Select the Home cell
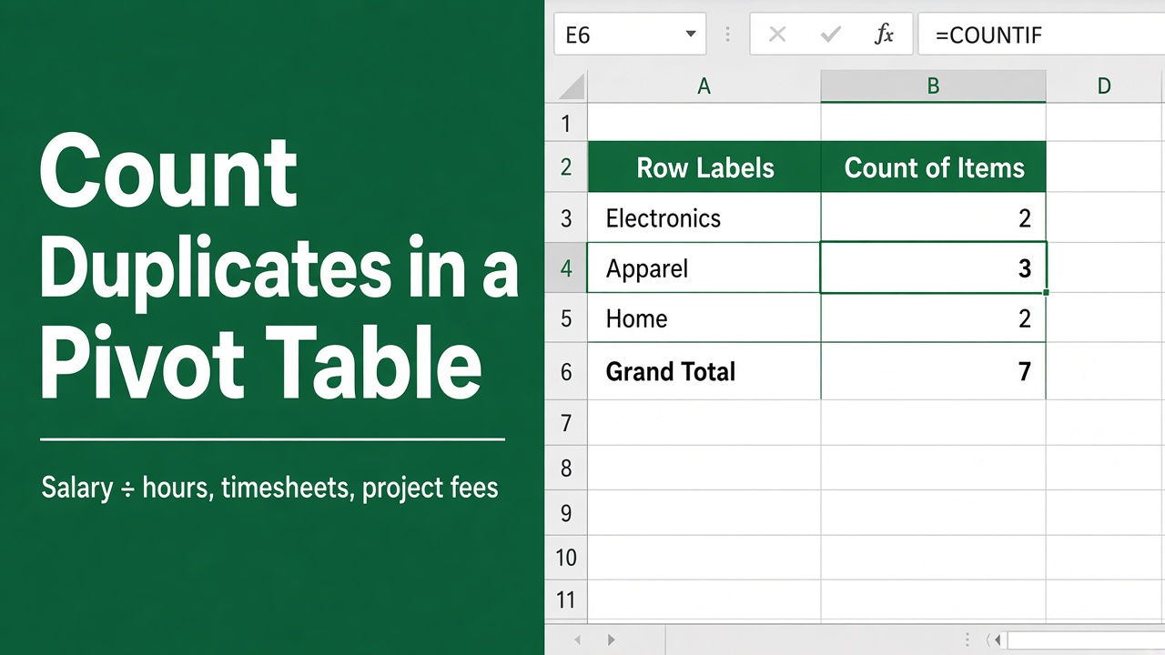 (704, 318)
